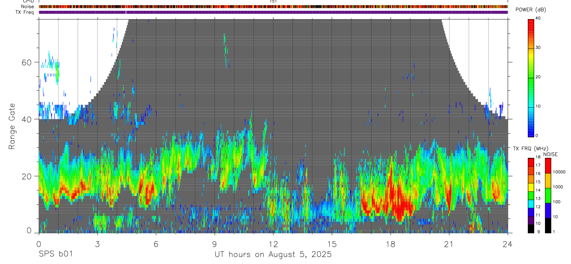Select the 18 MHz red swatch in TX FRQ legend
The image size is (571, 264).
coord(531,162)
